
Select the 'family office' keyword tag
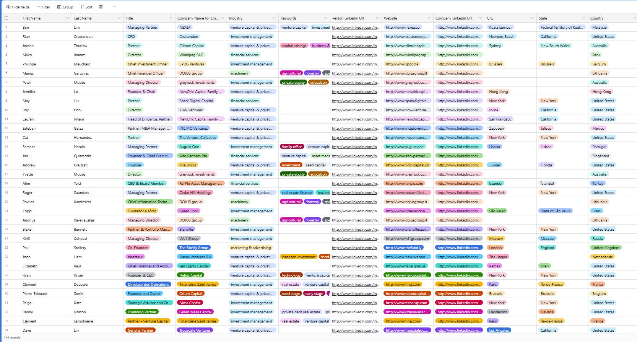(292, 147)
